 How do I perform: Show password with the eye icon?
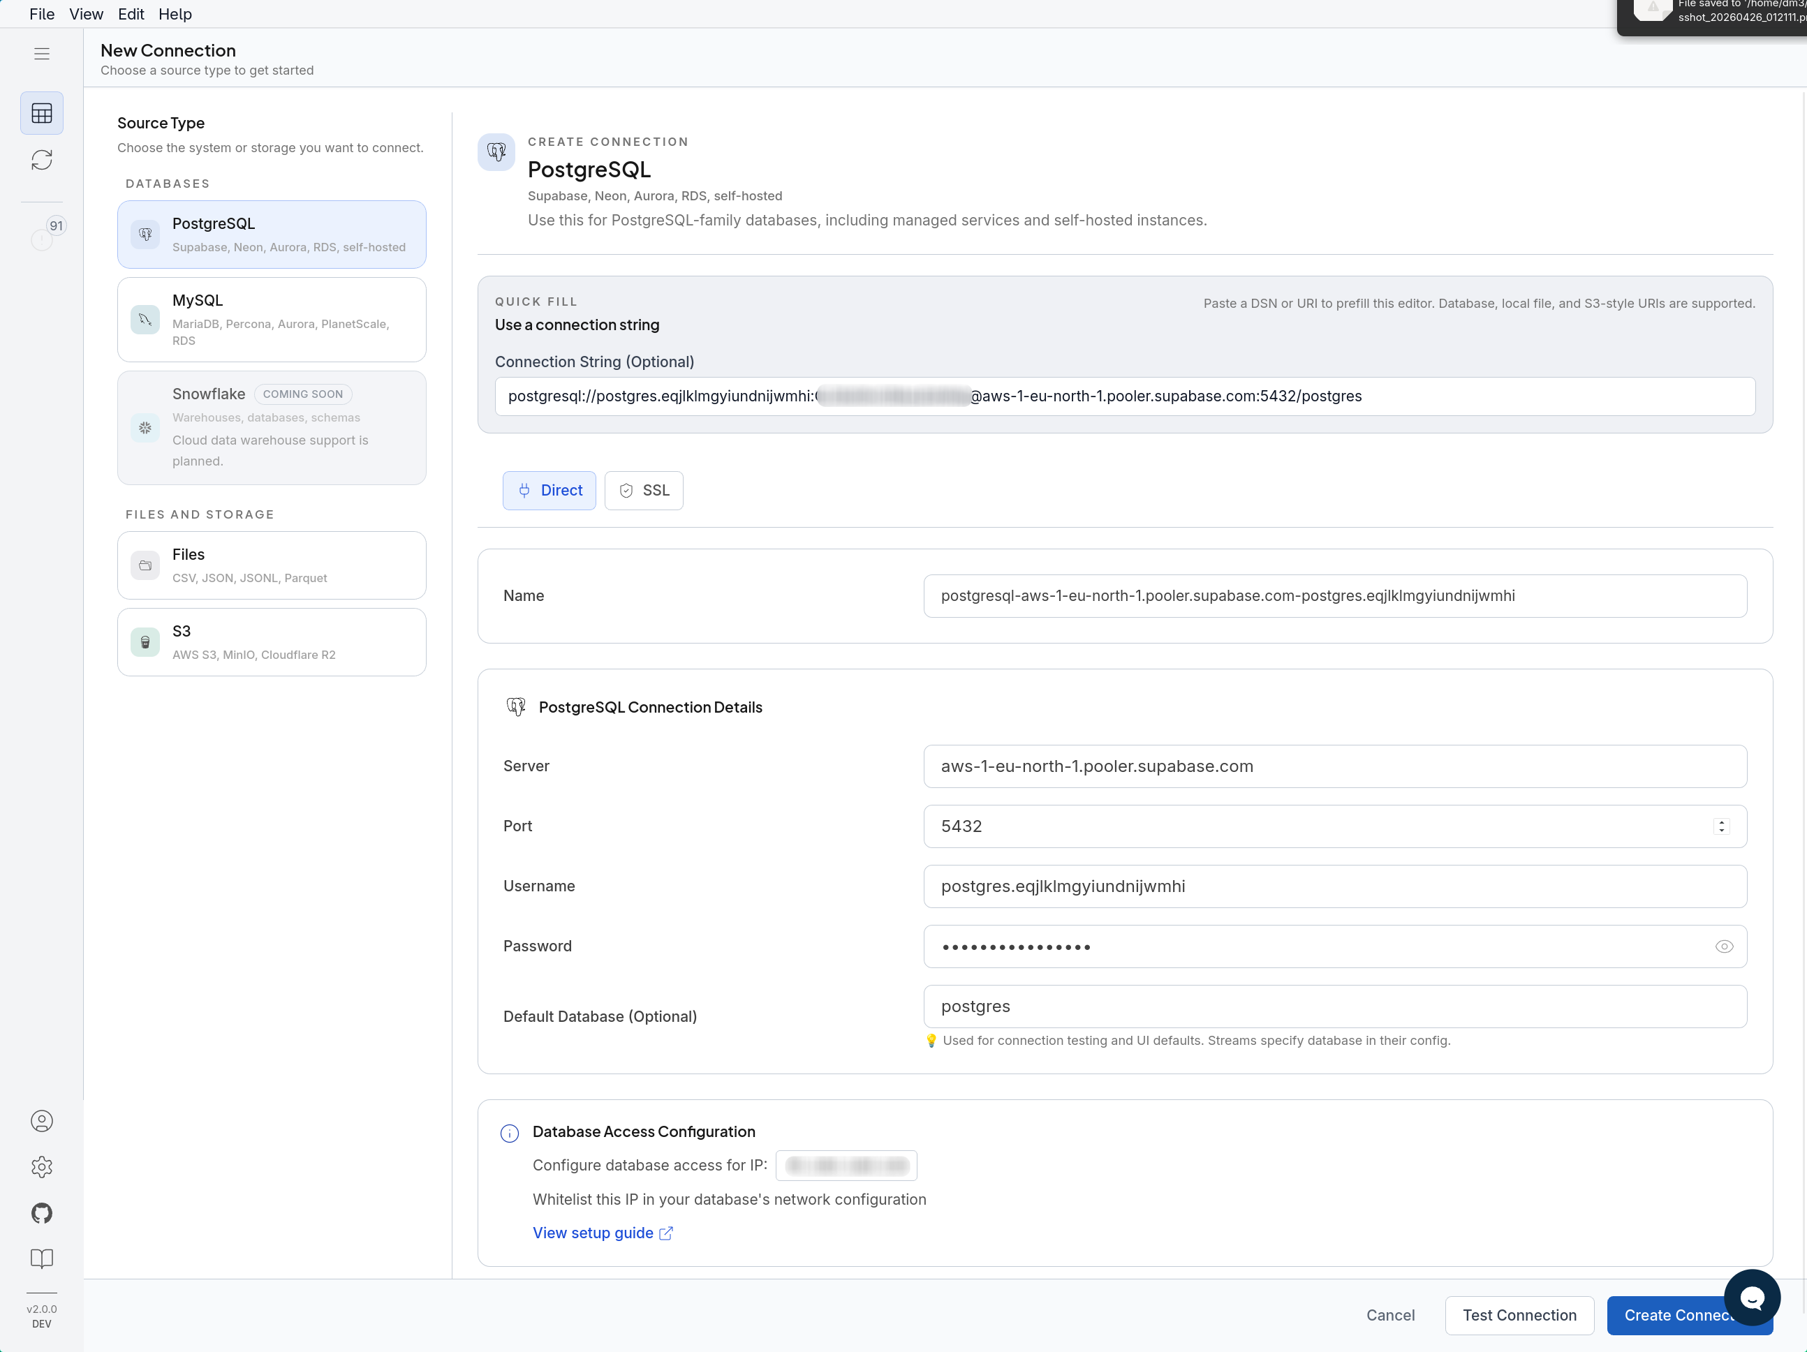(1724, 946)
